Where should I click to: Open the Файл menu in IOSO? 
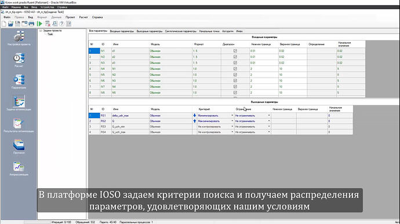(7, 17)
